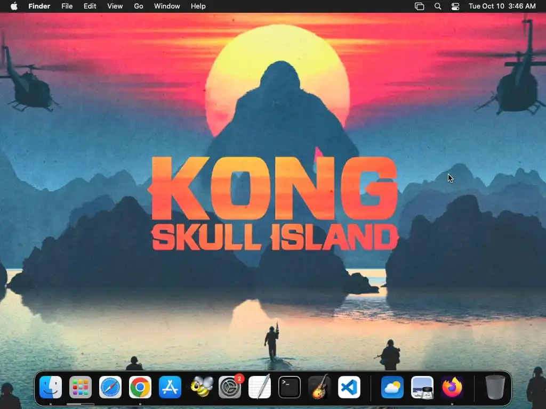Open the Help menu
Image resolution: width=546 pixels, height=409 pixels.
click(198, 6)
